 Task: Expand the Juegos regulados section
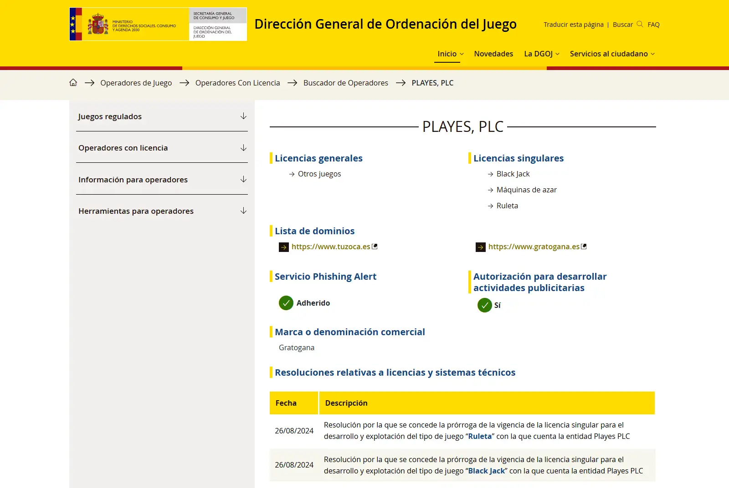[162, 116]
